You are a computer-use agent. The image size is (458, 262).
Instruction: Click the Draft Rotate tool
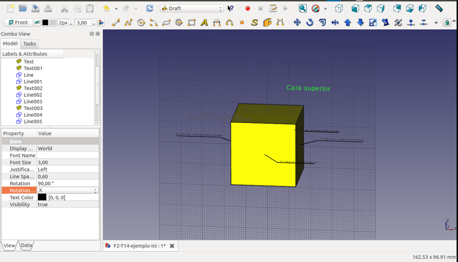pyautogui.click(x=310, y=23)
